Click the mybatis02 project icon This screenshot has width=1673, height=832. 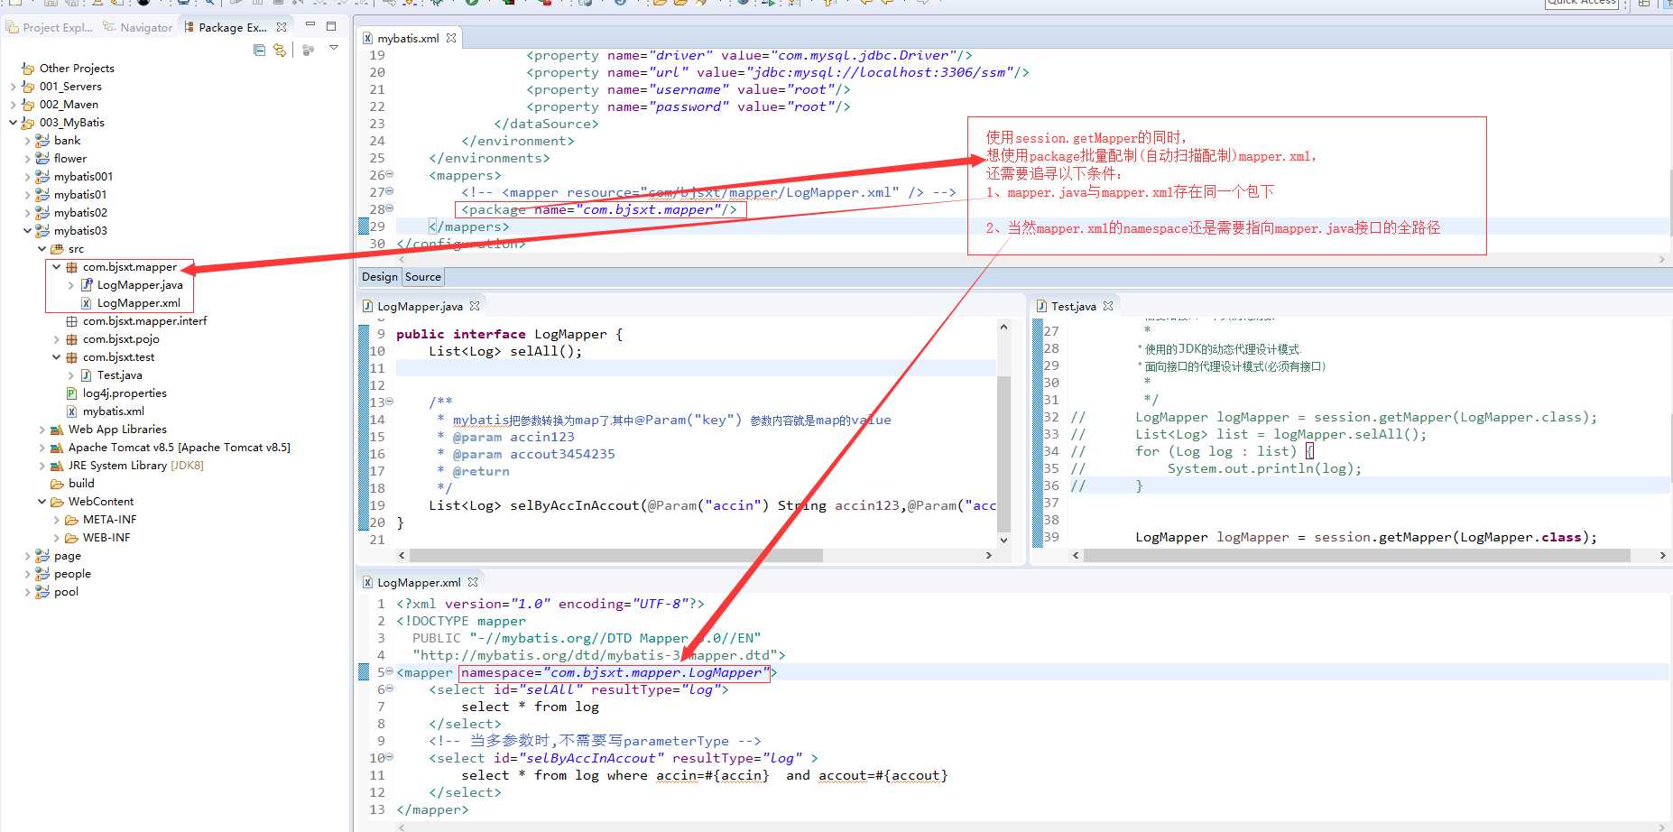[x=42, y=212]
